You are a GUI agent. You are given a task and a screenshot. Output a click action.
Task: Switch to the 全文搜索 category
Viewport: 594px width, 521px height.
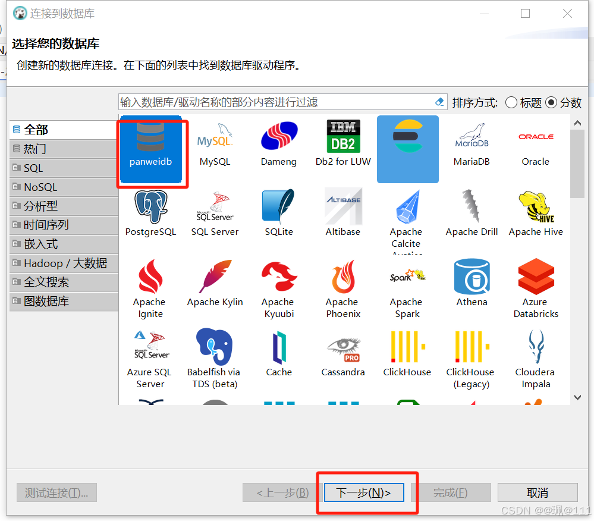pos(64,282)
